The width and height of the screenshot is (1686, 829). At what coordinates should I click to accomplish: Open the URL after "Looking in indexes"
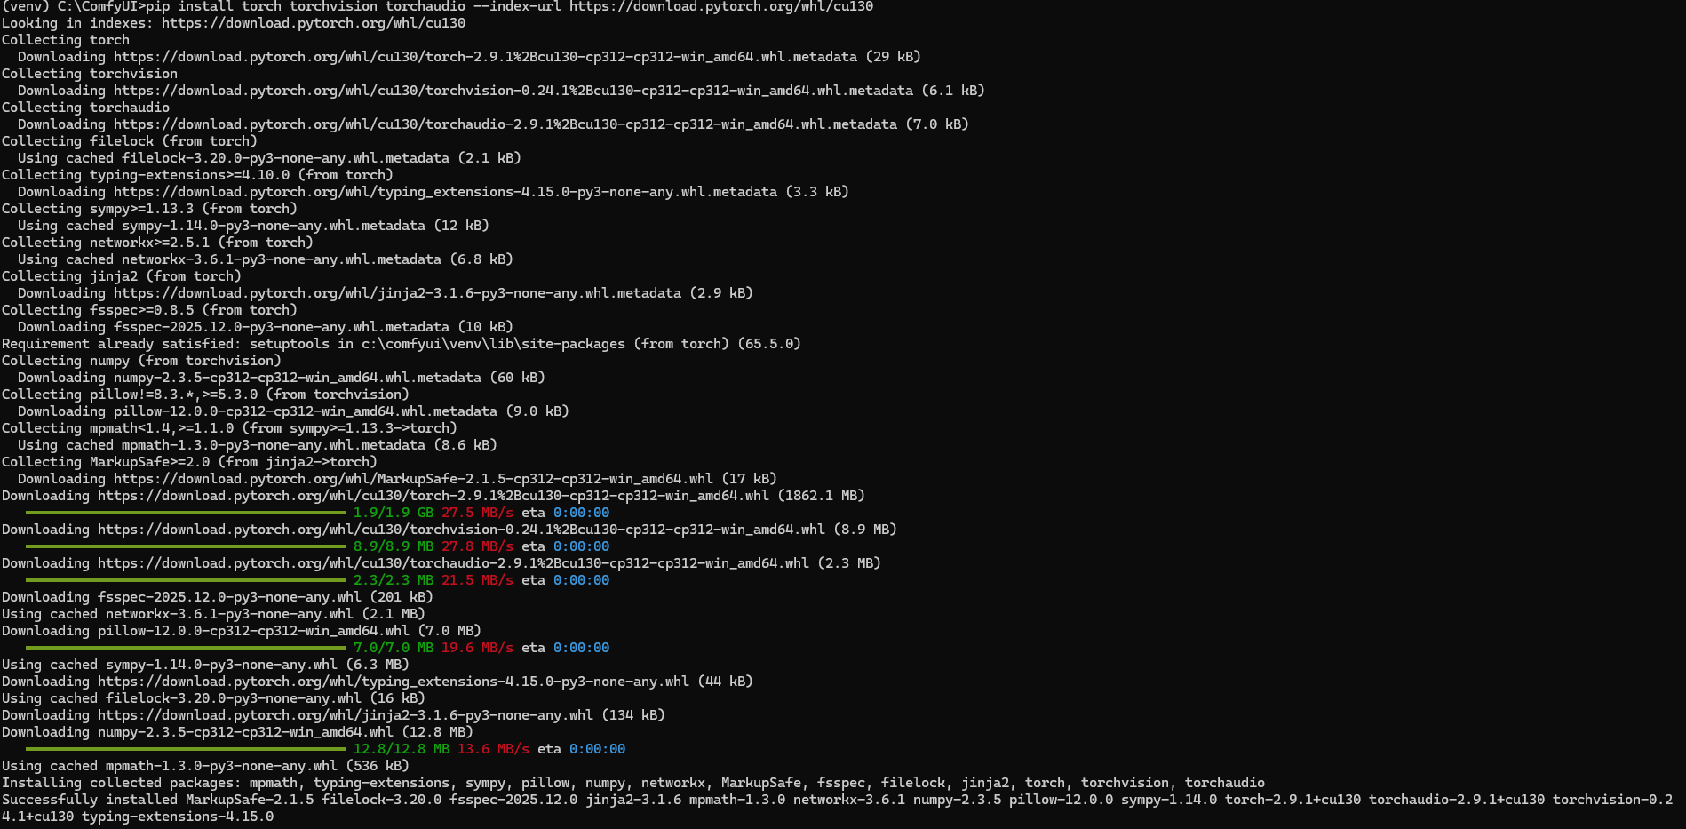click(313, 23)
